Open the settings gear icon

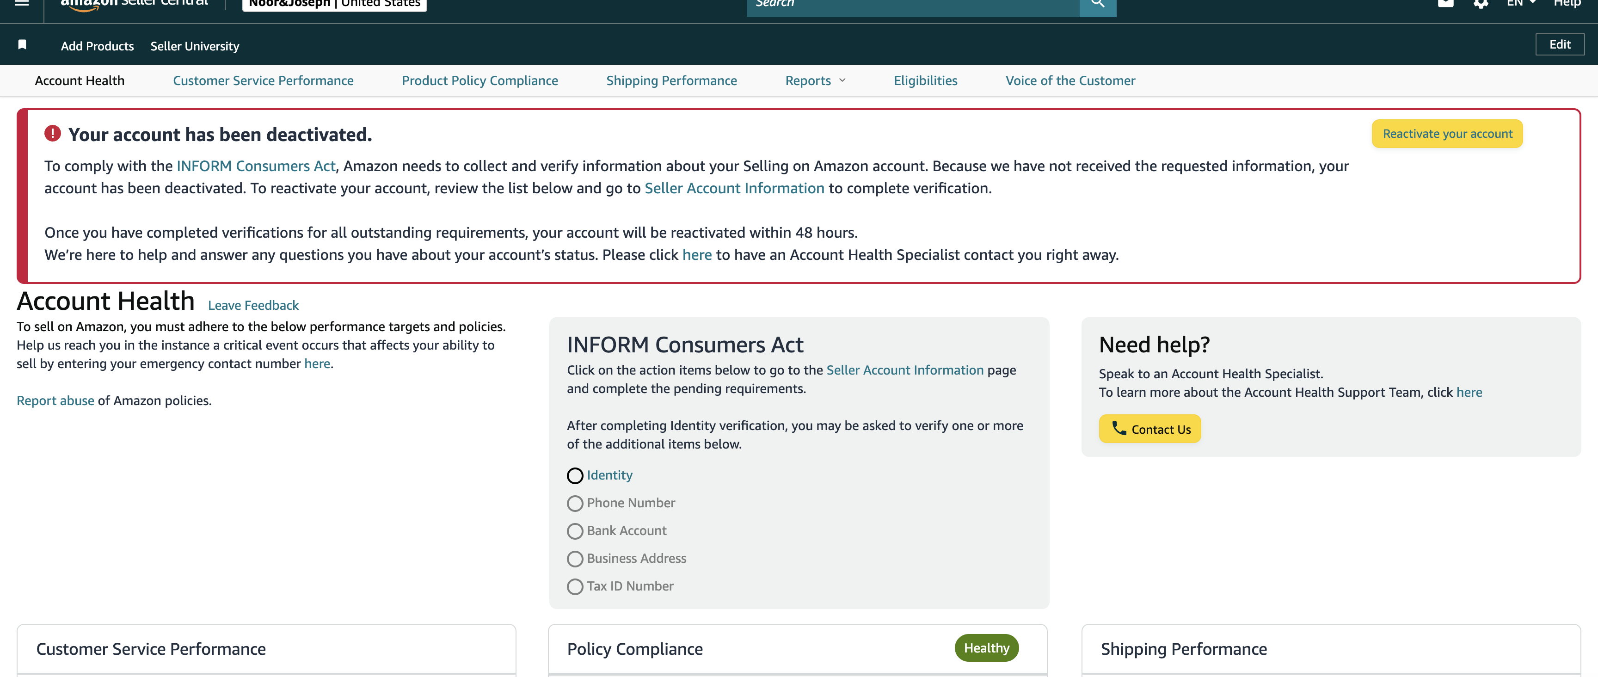click(x=1481, y=4)
